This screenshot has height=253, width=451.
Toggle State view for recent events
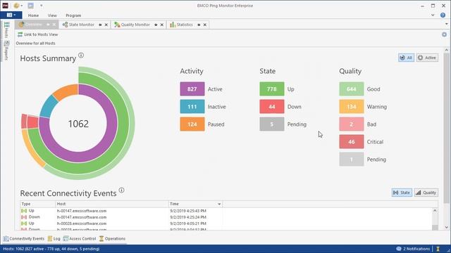coord(402,193)
